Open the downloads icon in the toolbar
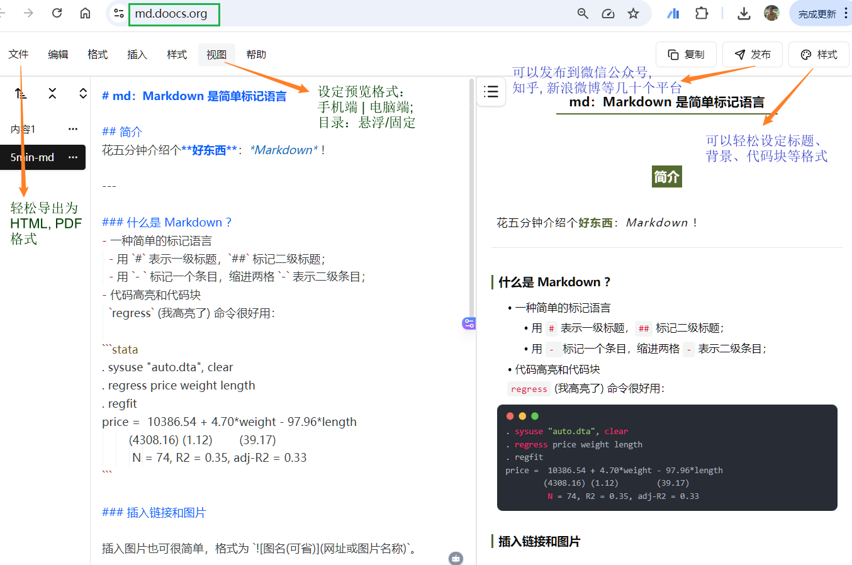 [x=744, y=13]
